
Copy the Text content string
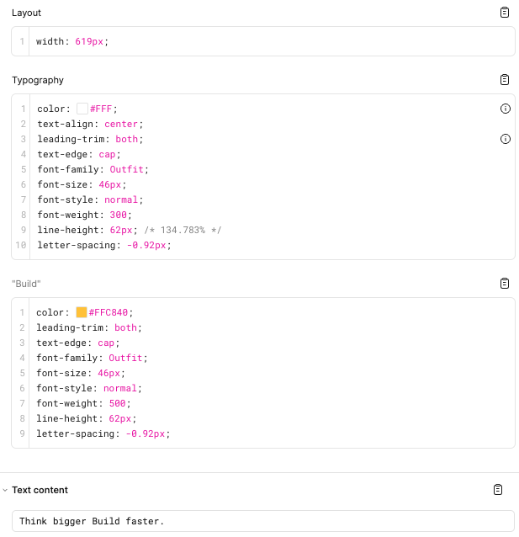tap(498, 490)
